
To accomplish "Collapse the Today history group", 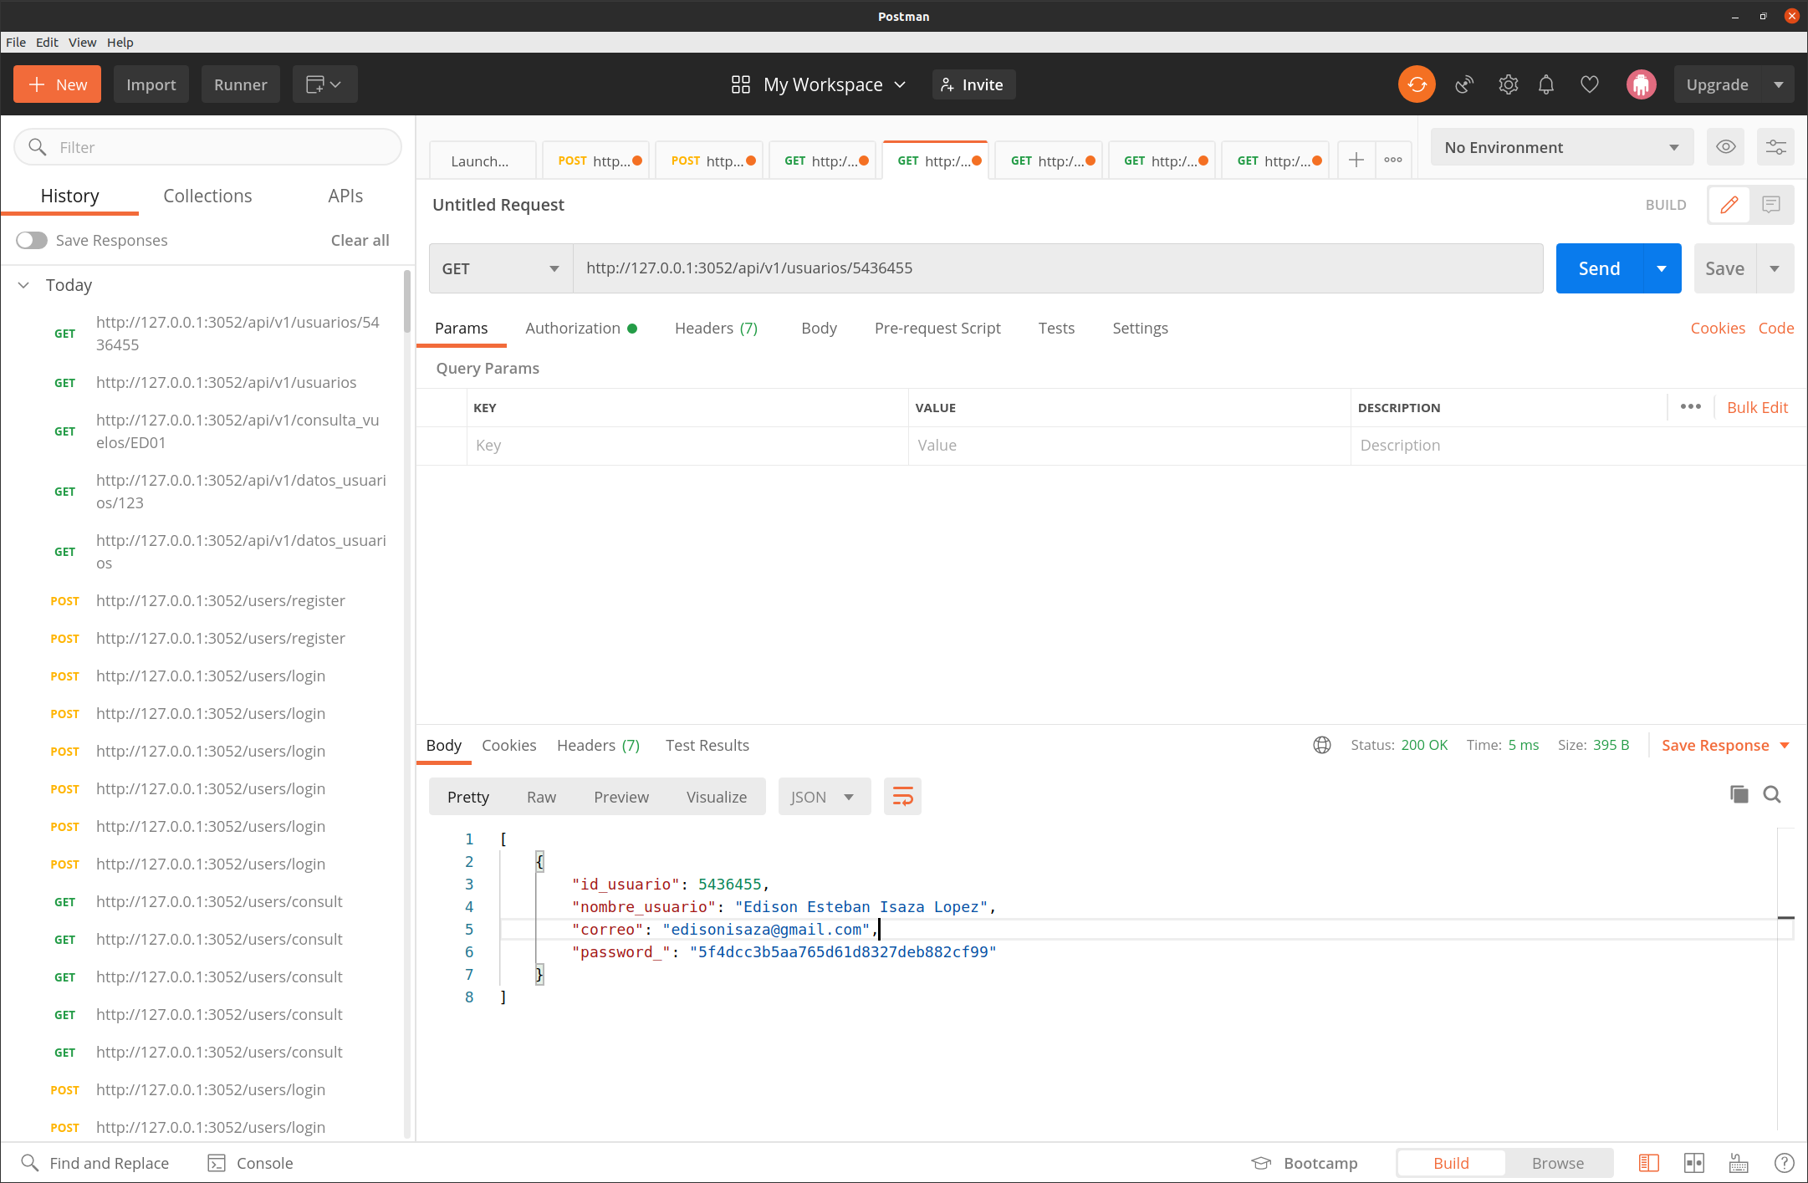I will (24, 285).
